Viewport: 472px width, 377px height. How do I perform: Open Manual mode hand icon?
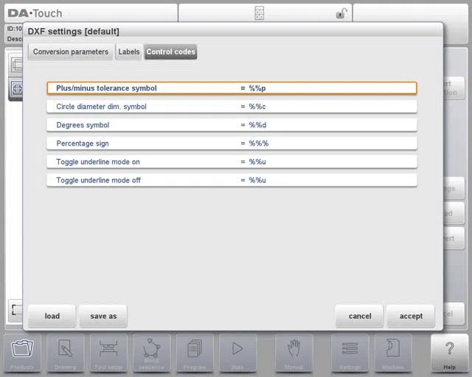point(294,353)
